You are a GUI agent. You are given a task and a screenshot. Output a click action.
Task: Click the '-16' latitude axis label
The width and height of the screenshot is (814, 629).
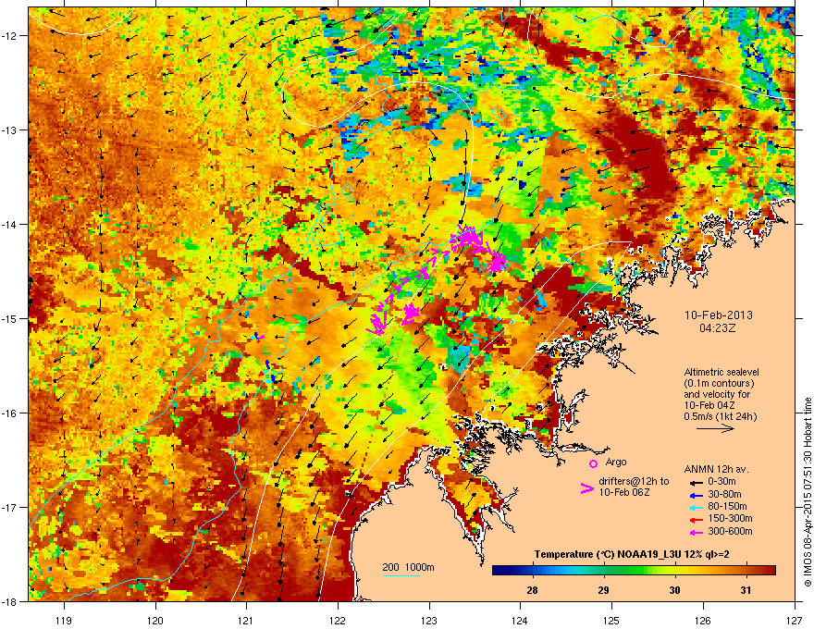click(9, 413)
